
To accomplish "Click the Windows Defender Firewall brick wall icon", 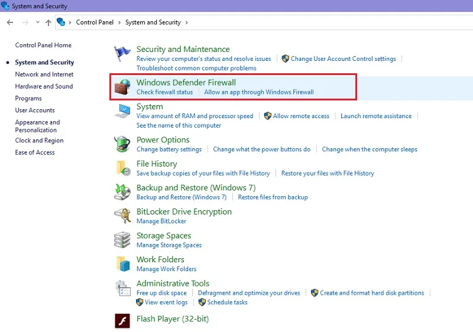I will (122, 87).
